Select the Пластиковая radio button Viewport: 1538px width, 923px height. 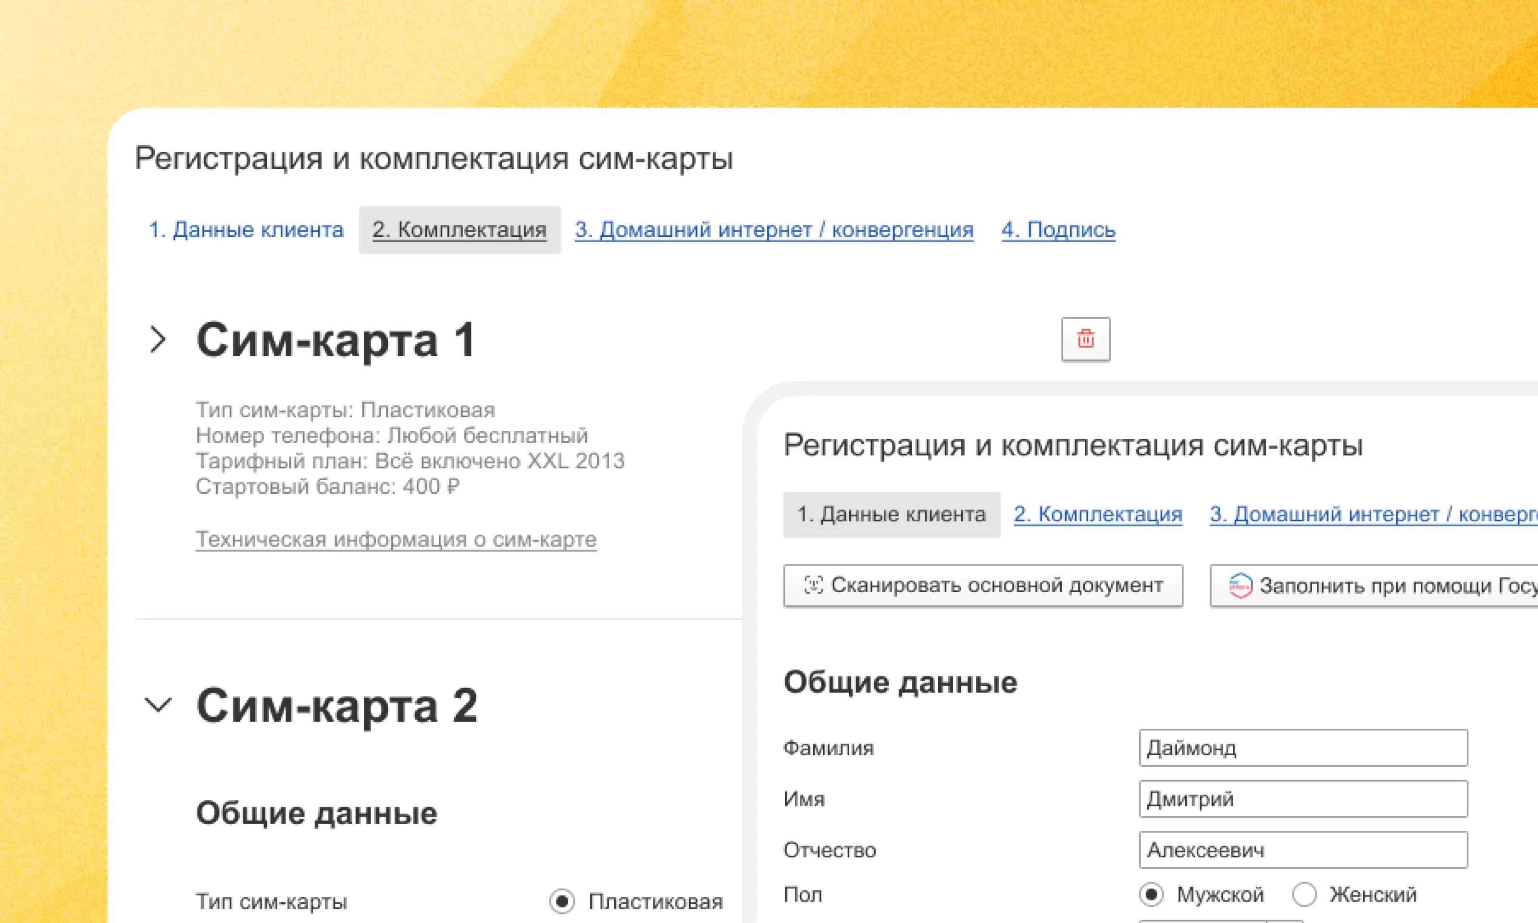(x=562, y=901)
